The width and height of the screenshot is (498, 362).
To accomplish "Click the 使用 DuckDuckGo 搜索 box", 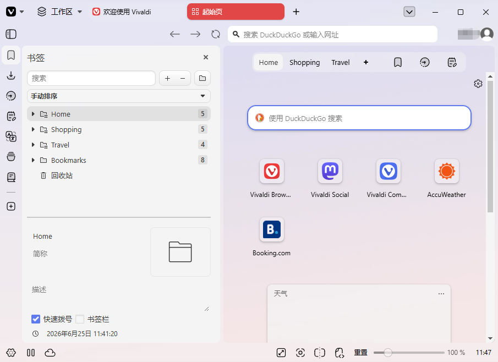I will [x=359, y=118].
